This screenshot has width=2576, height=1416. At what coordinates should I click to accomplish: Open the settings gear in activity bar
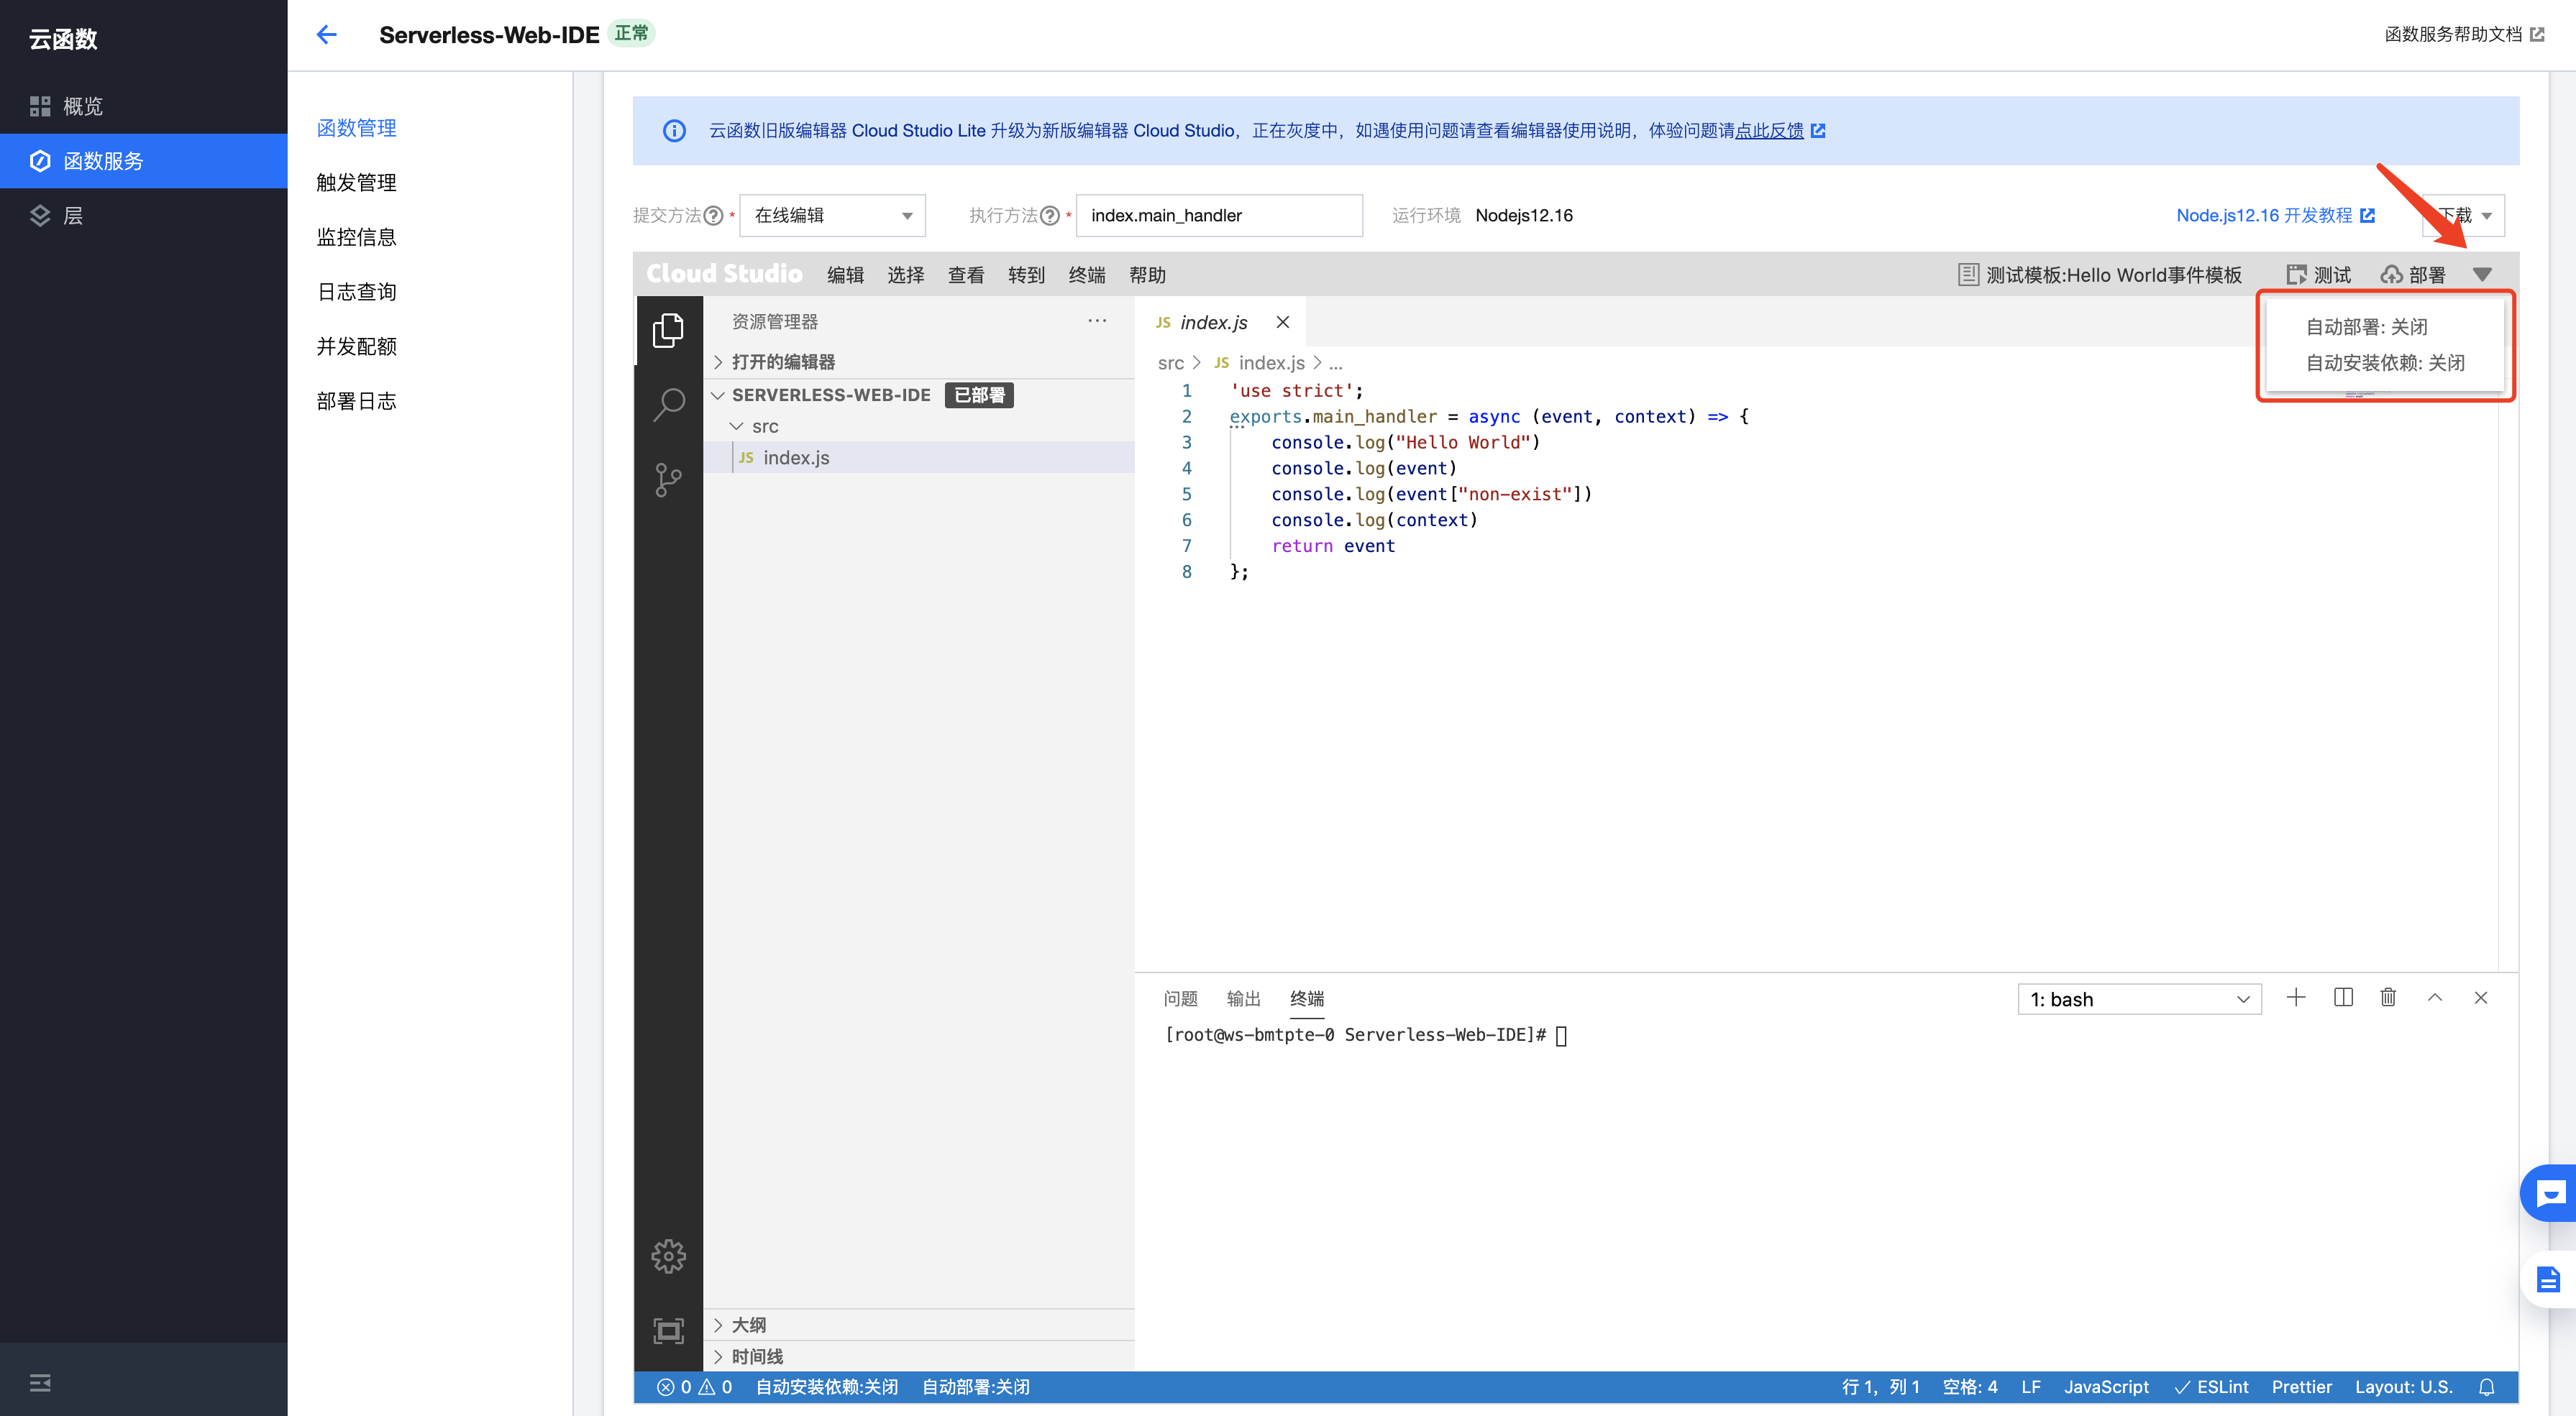coord(668,1256)
